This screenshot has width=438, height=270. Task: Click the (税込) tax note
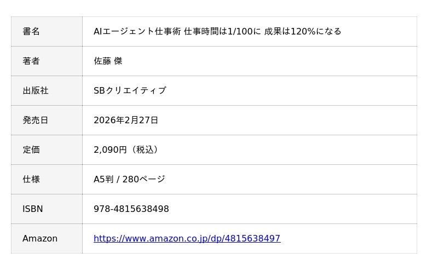pyautogui.click(x=144, y=150)
